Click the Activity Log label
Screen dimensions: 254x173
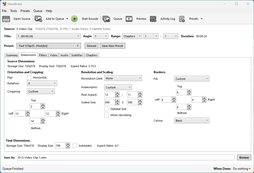coord(168,19)
